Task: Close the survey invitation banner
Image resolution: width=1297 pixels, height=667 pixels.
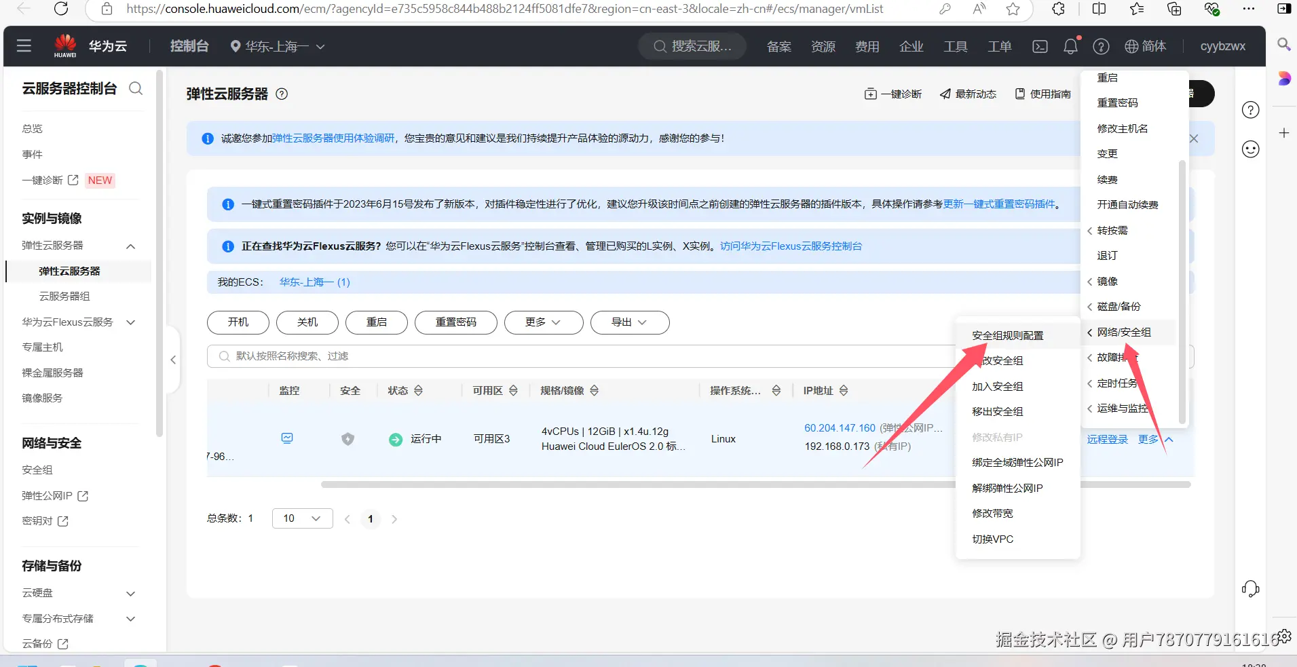Action: click(1194, 138)
